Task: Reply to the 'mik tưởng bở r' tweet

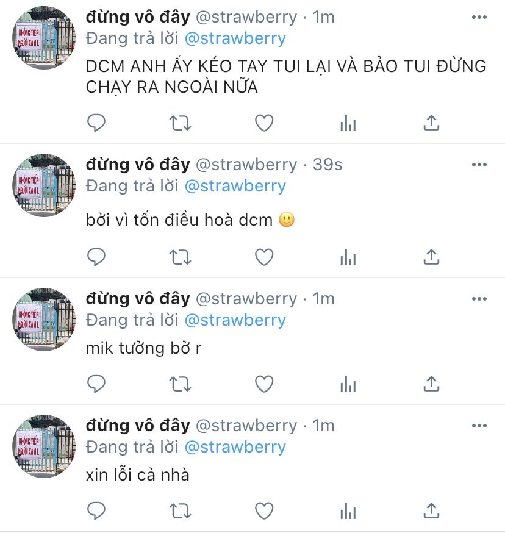Action: (x=96, y=384)
